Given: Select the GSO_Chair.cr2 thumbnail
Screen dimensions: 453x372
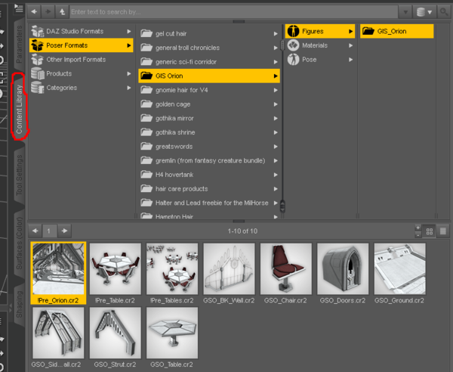Looking at the screenshot, I should pyautogui.click(x=285, y=273).
